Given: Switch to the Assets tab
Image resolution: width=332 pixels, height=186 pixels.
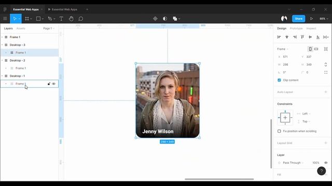Looking at the screenshot, I should [21, 28].
